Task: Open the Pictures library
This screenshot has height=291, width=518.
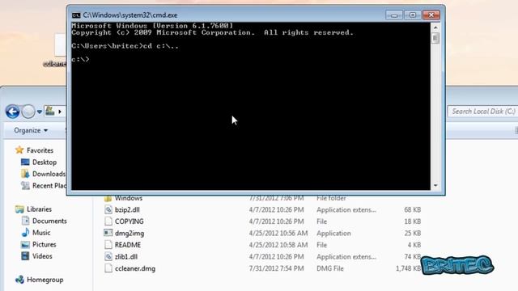Action: 45,244
